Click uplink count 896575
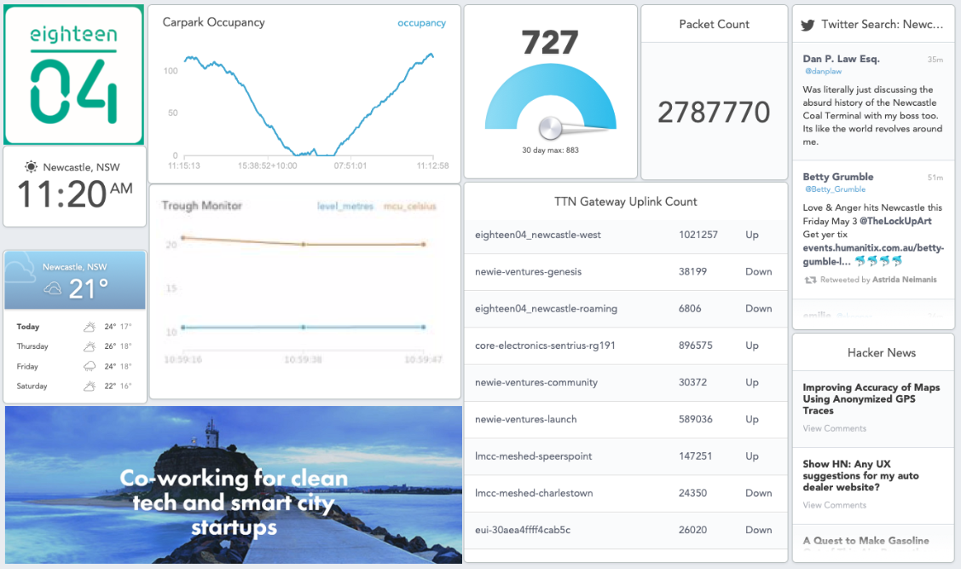The width and height of the screenshot is (961, 569). click(x=695, y=345)
